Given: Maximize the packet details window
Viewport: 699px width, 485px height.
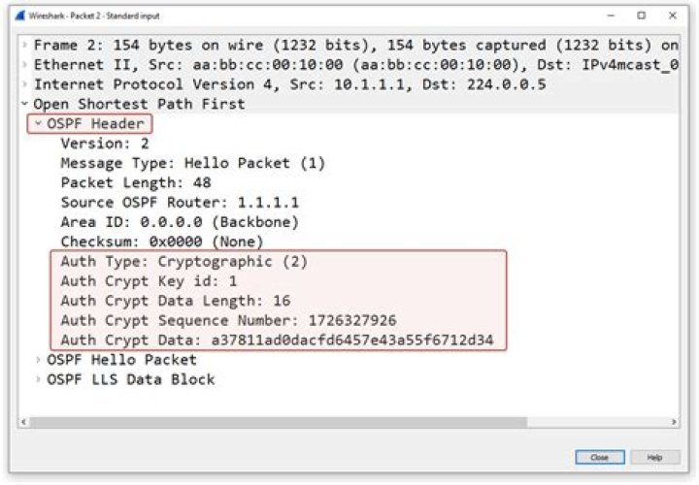Looking at the screenshot, I should coord(641,16).
